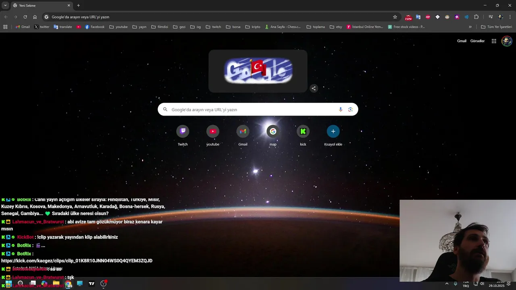
Task: Open the Google Translate extension icon
Action: (418, 17)
